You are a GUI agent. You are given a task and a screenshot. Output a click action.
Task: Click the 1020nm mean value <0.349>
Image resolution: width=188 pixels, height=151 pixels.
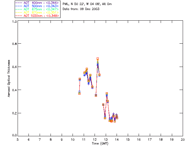[x=53, y=16]
